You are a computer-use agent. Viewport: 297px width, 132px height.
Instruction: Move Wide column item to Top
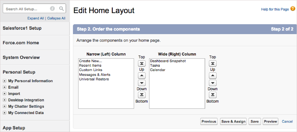click(212, 63)
